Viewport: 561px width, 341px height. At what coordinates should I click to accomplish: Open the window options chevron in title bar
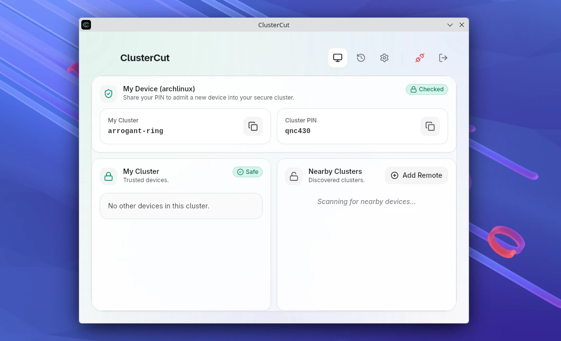[x=450, y=25]
